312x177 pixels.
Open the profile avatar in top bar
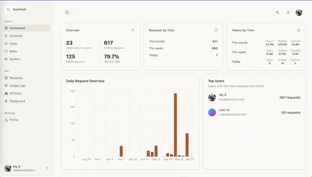pyautogui.click(x=299, y=13)
